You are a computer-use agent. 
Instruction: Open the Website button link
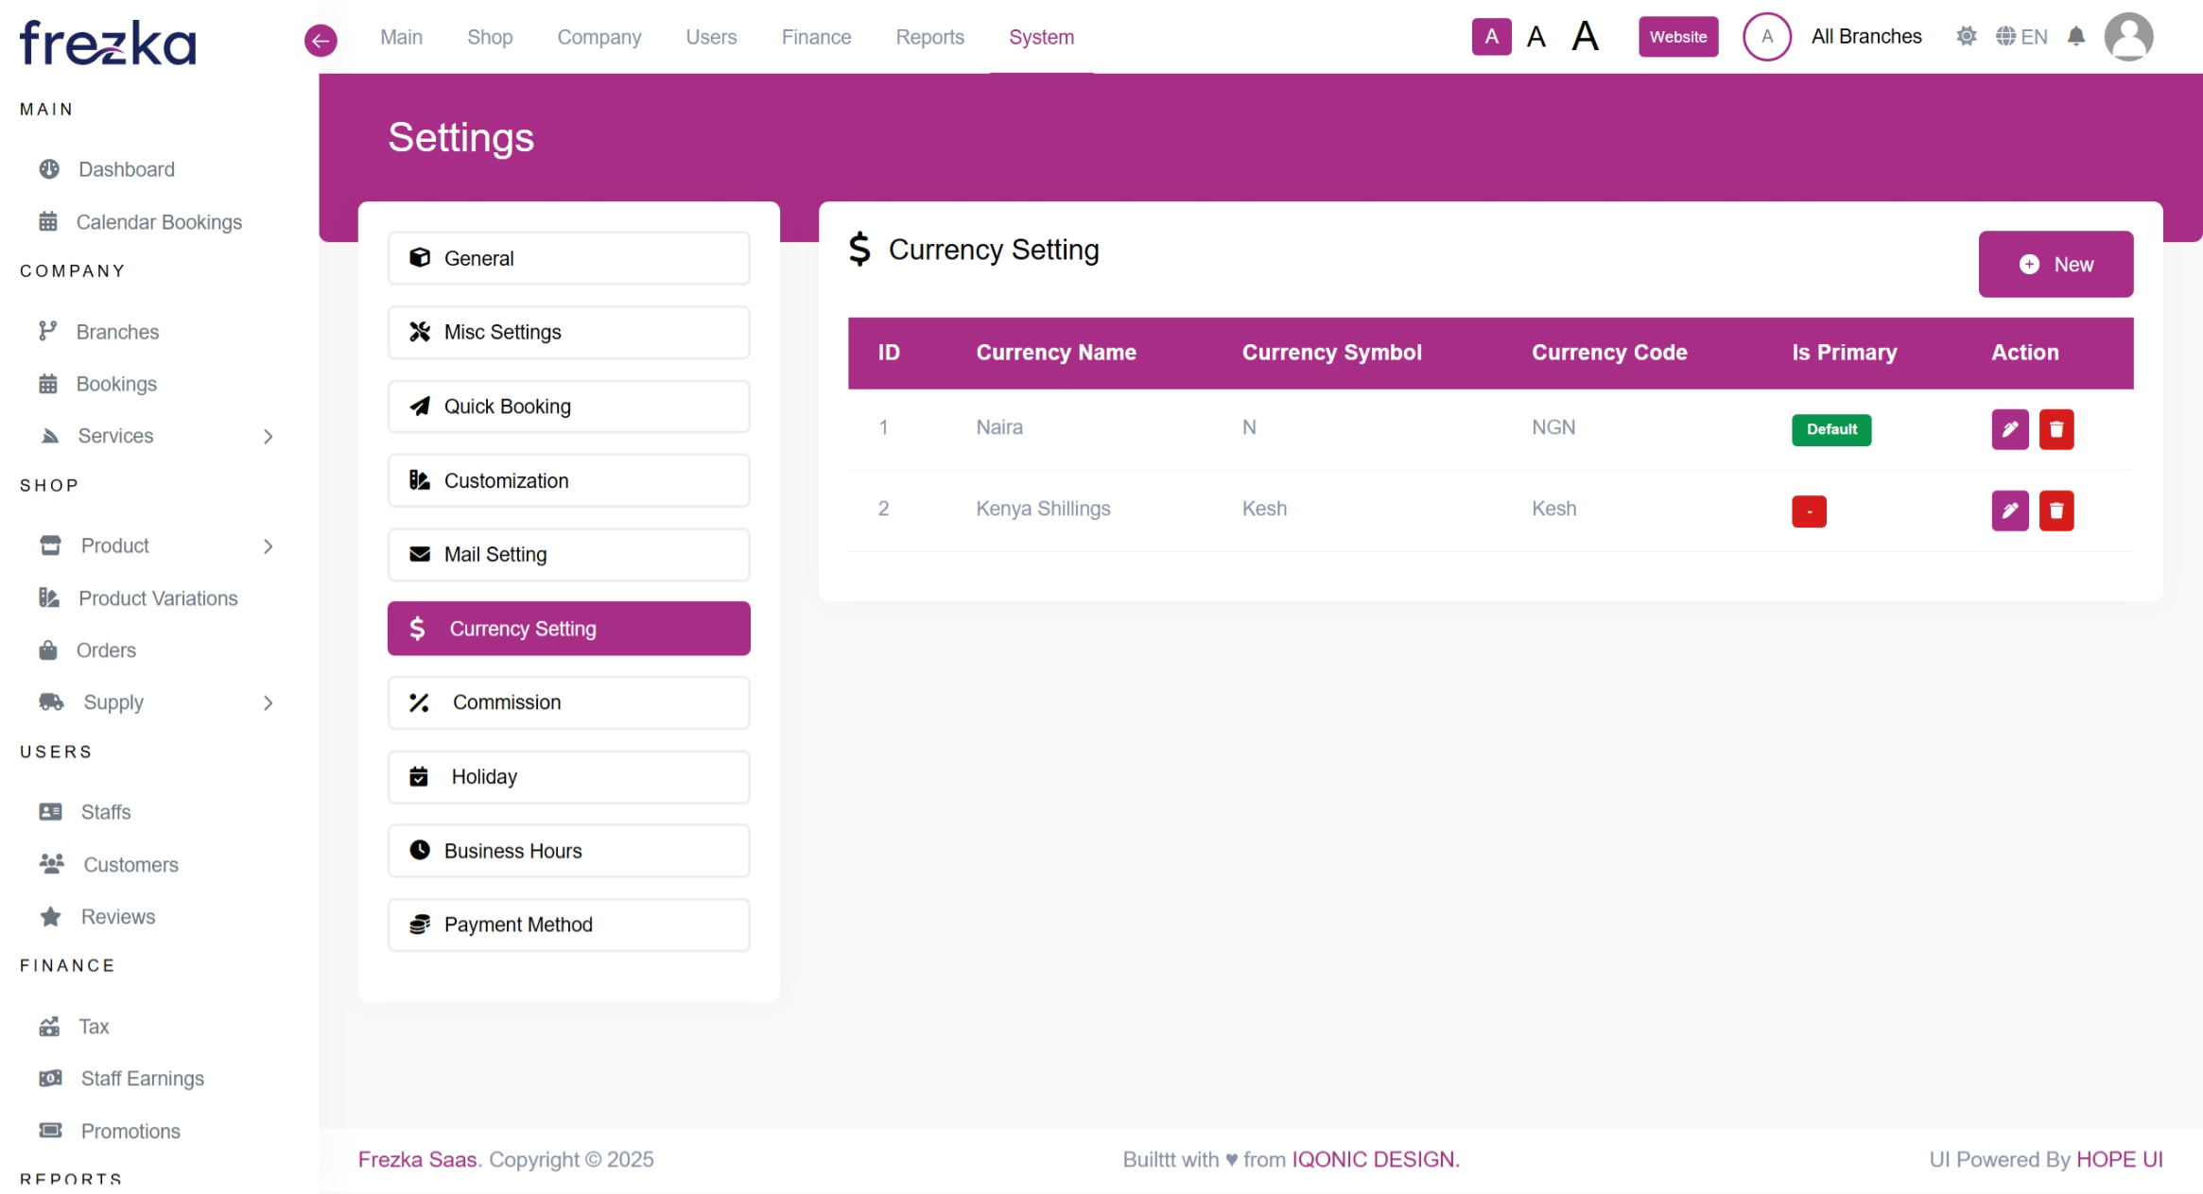(1677, 37)
